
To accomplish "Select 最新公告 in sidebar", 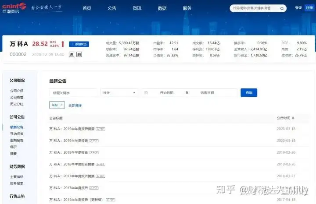I will pyautogui.click(x=17, y=127).
